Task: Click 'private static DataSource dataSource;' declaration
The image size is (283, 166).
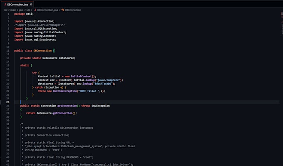Action: coord(47,58)
